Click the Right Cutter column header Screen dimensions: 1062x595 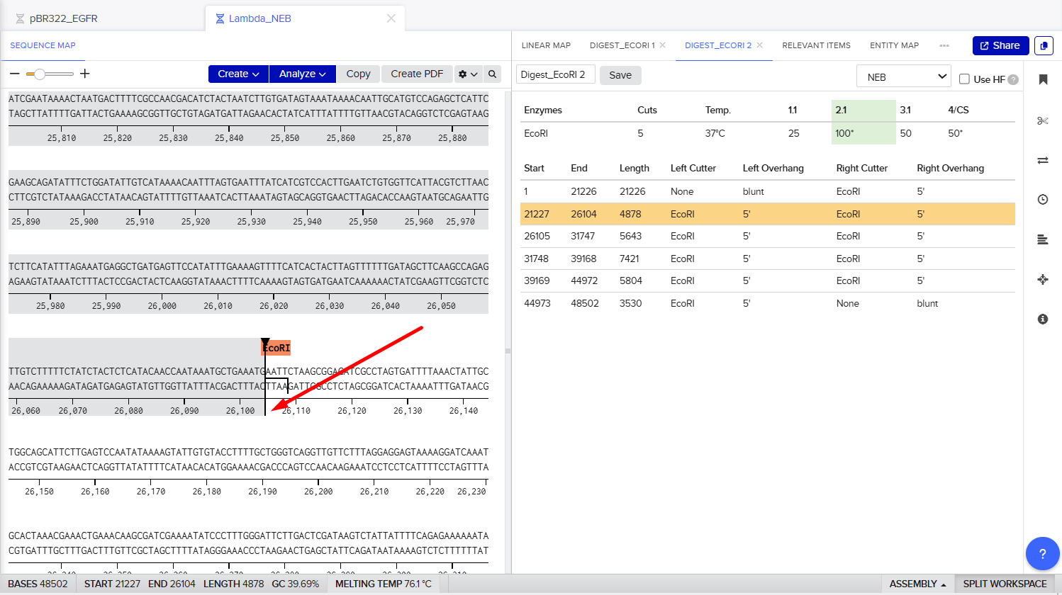[862, 168]
